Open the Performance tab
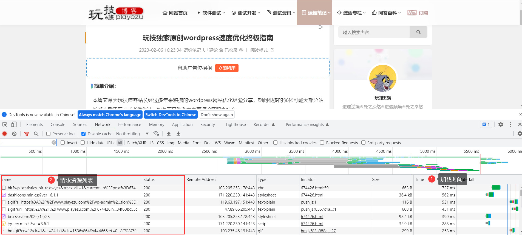This screenshot has height=235, width=522. (130, 125)
